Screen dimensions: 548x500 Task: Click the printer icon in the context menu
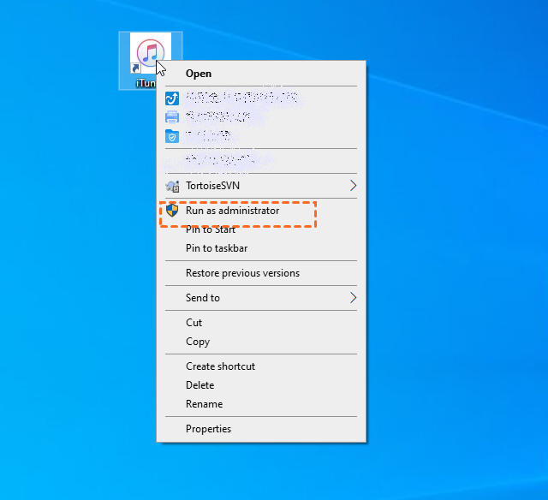coord(171,117)
